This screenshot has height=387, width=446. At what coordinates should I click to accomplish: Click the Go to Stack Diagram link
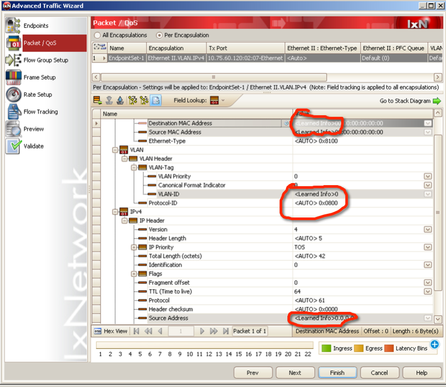point(405,101)
